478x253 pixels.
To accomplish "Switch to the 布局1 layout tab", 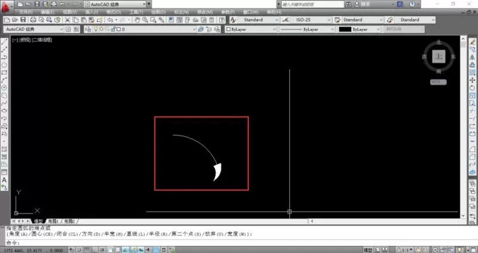I will click(53, 221).
